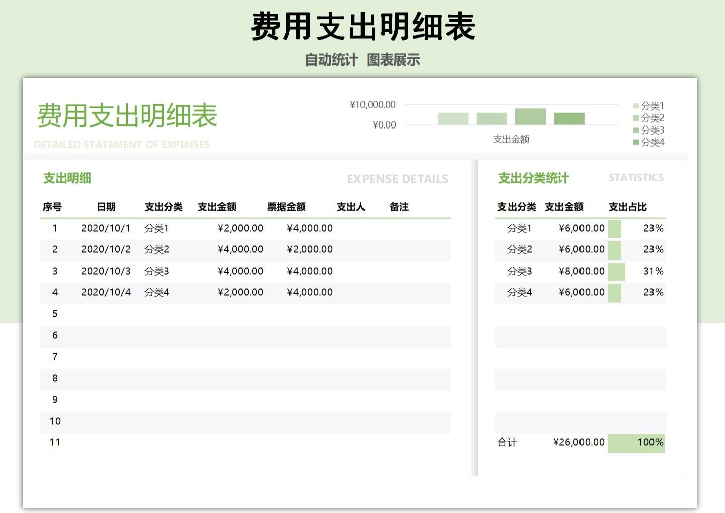Select row number 11 cell
The height and width of the screenshot is (513, 725).
point(55,442)
